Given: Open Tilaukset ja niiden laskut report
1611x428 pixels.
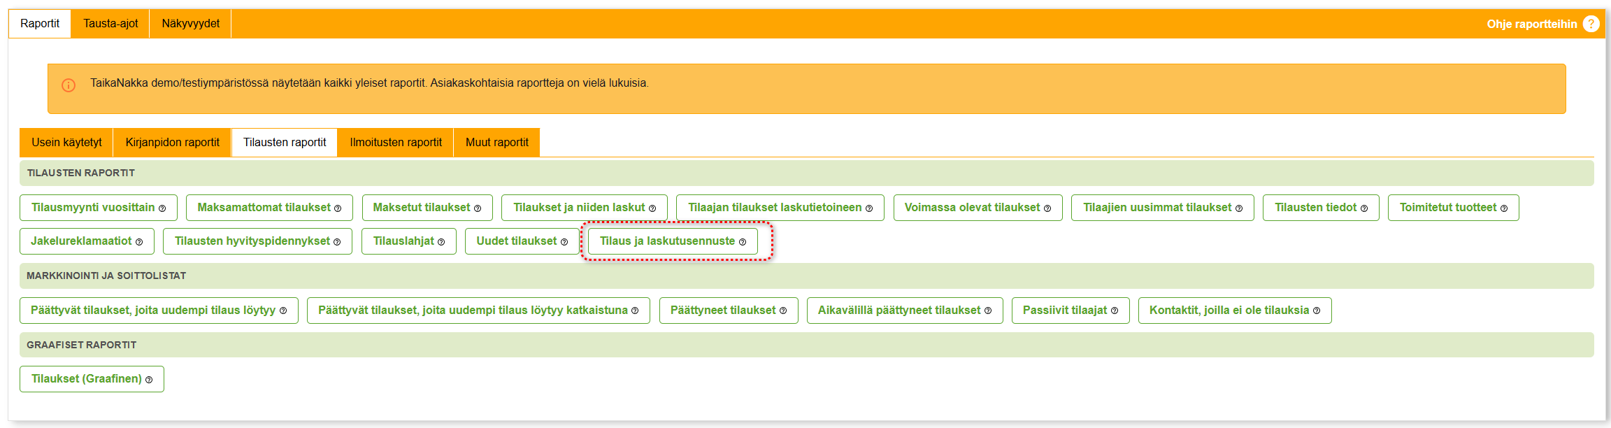Looking at the screenshot, I should 585,208.
